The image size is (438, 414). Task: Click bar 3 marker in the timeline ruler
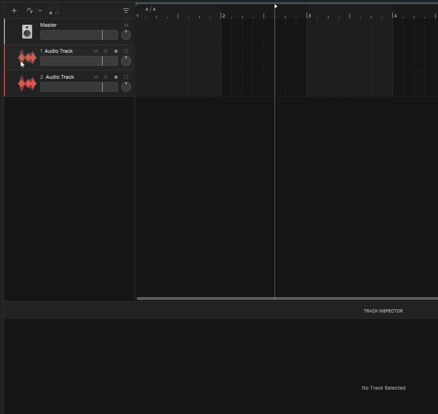pyautogui.click(x=309, y=16)
